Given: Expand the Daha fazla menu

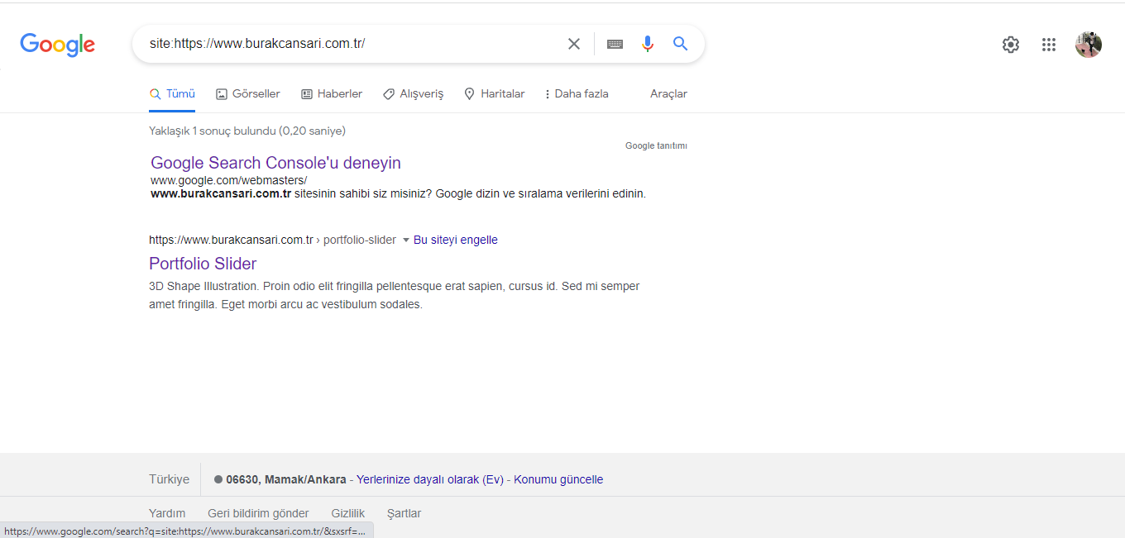Looking at the screenshot, I should (x=577, y=94).
